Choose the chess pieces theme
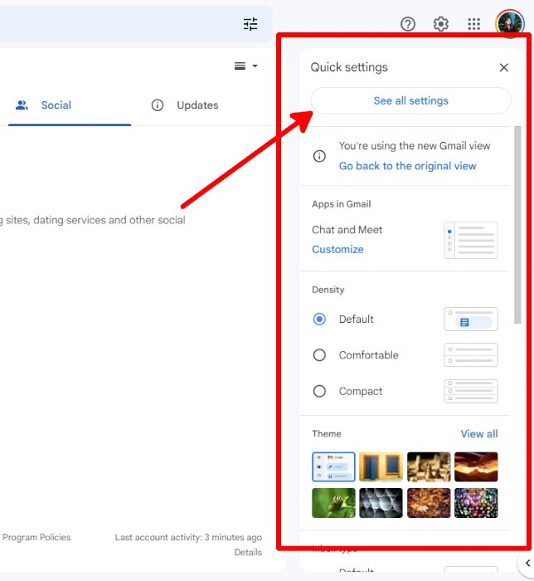 click(429, 466)
